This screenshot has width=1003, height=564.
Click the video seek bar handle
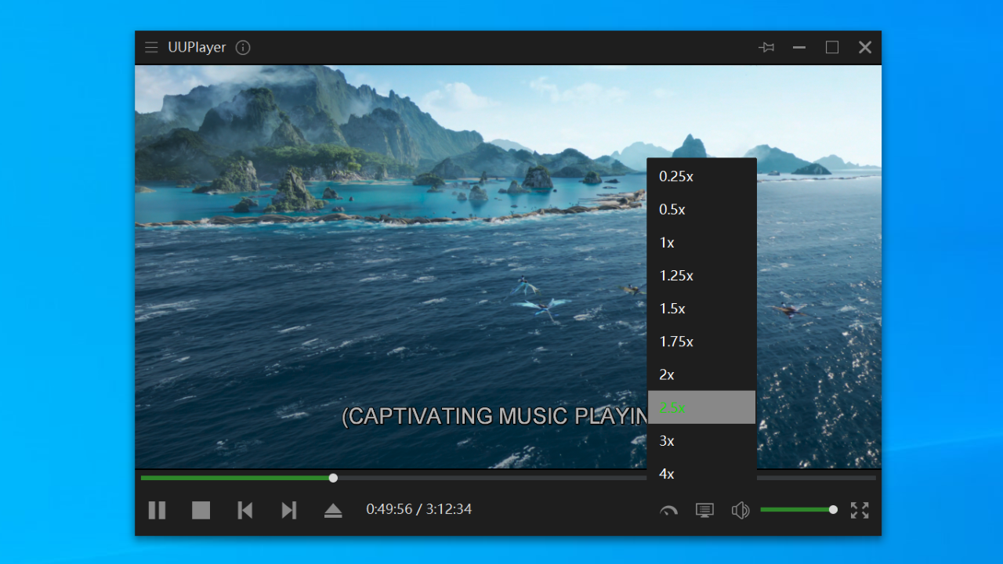[x=333, y=478]
